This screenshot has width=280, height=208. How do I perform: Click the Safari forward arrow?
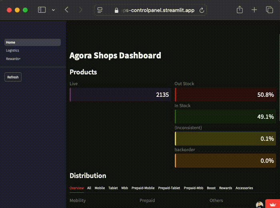[x=80, y=10]
